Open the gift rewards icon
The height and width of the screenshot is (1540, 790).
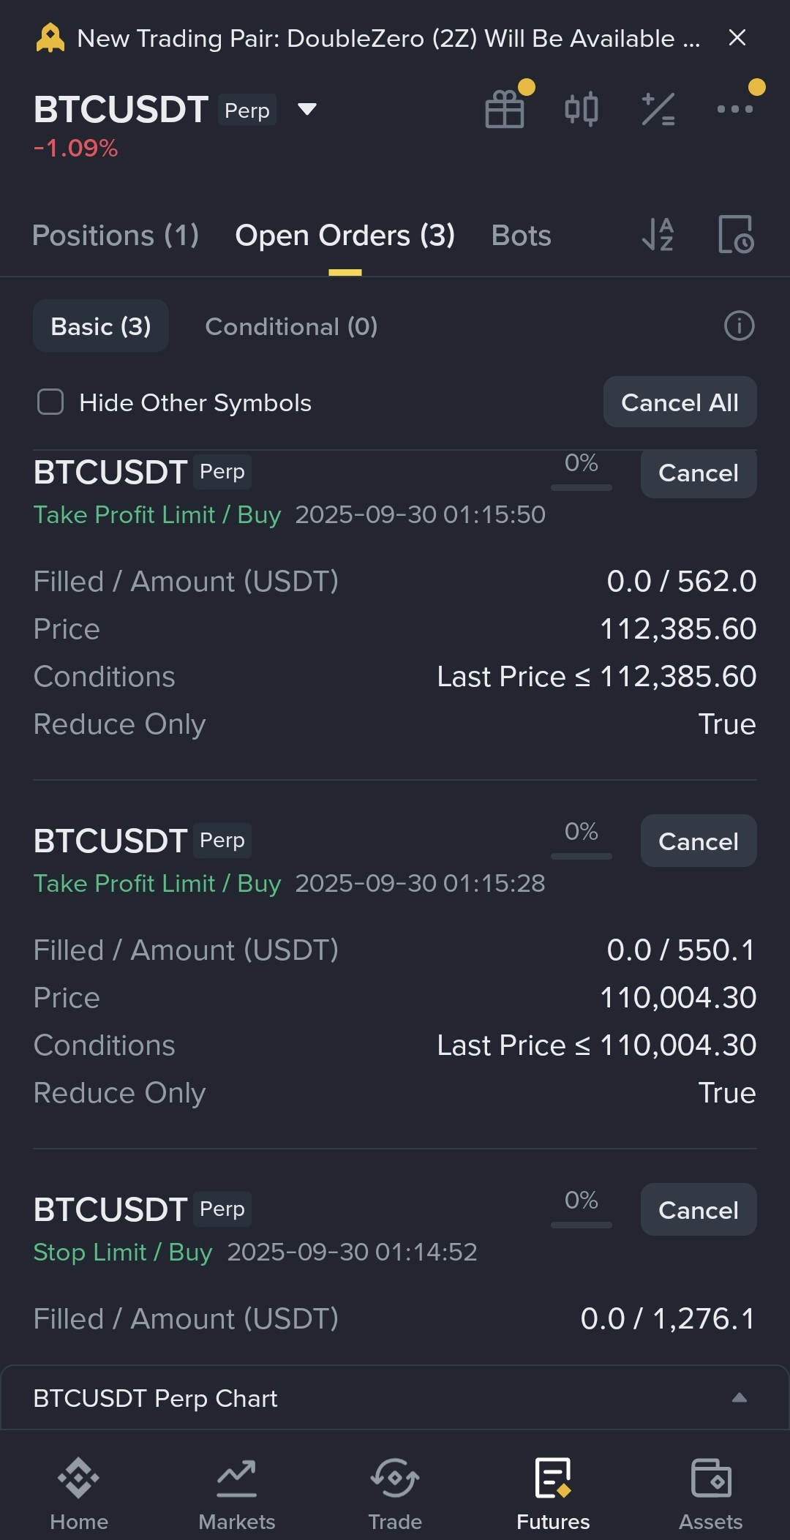[x=505, y=110]
